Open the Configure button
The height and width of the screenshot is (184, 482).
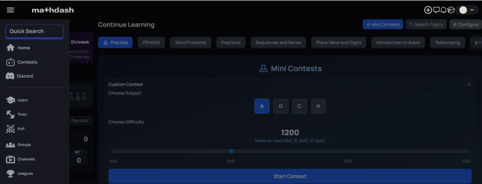pos(466,24)
